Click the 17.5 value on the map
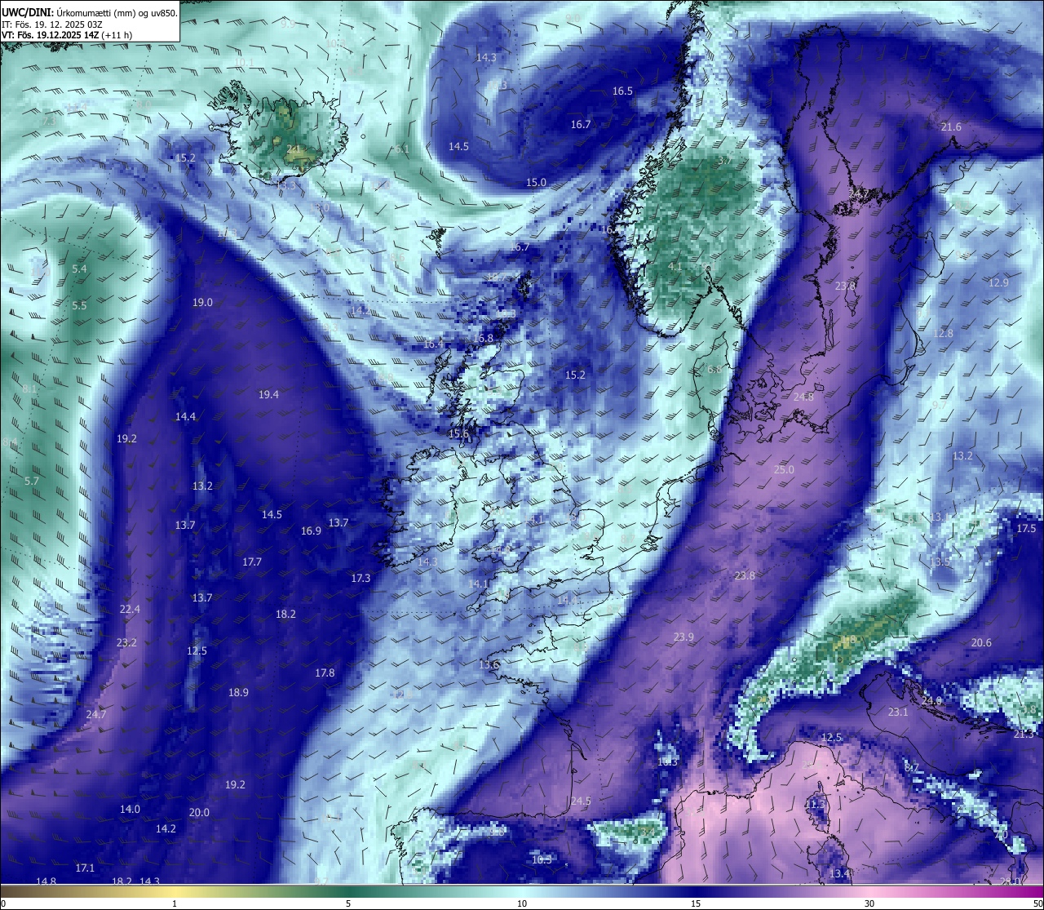Screen dimensions: 1044x910 click(1026, 529)
